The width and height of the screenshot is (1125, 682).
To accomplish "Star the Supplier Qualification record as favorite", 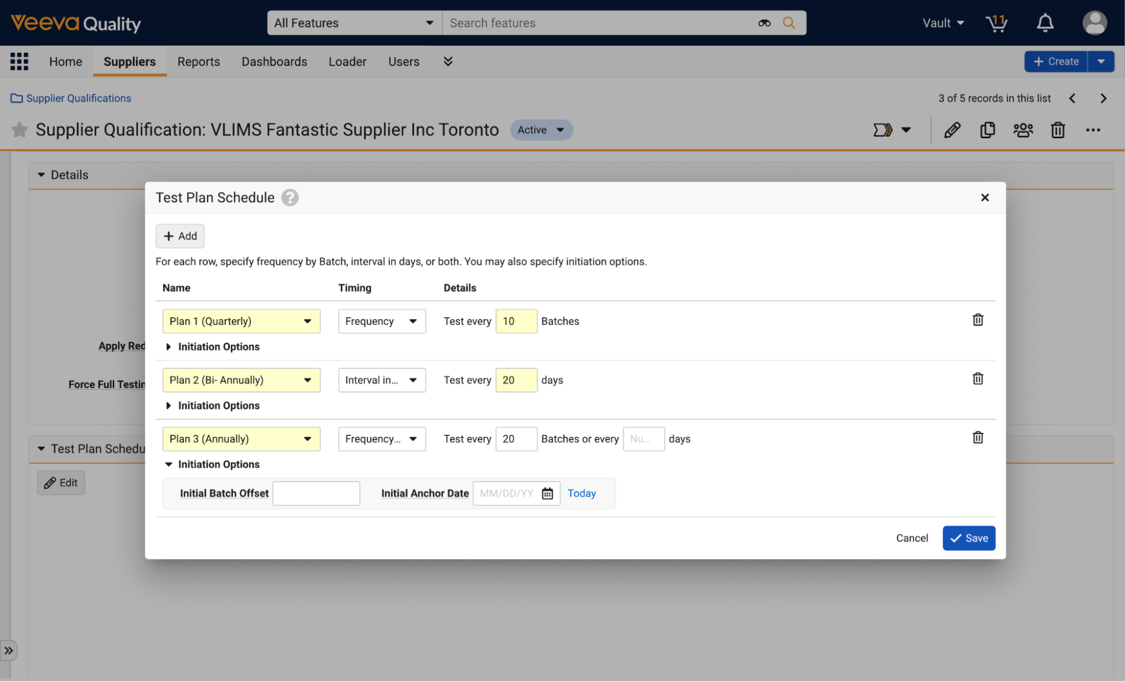I will [x=20, y=130].
